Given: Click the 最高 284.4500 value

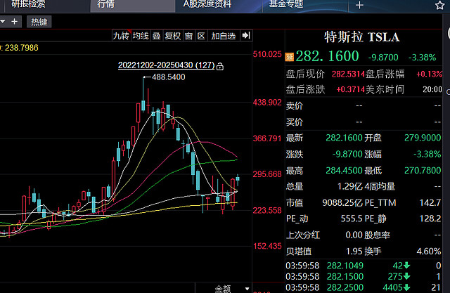Looking at the screenshot, I should (344, 171).
